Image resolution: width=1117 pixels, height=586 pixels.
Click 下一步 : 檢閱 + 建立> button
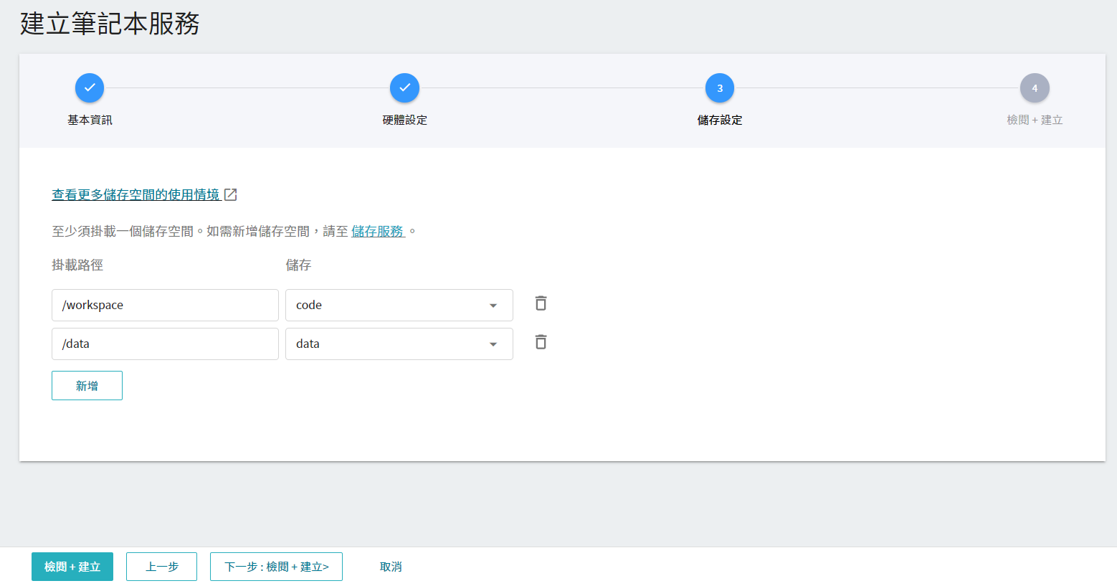(x=276, y=567)
